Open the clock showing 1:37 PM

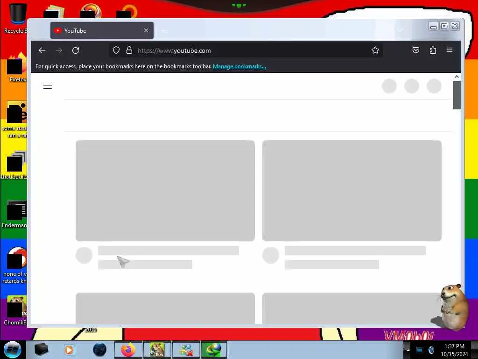(454, 350)
